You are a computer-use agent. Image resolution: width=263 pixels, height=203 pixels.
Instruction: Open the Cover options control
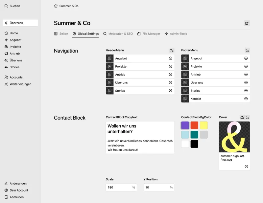click(248, 117)
